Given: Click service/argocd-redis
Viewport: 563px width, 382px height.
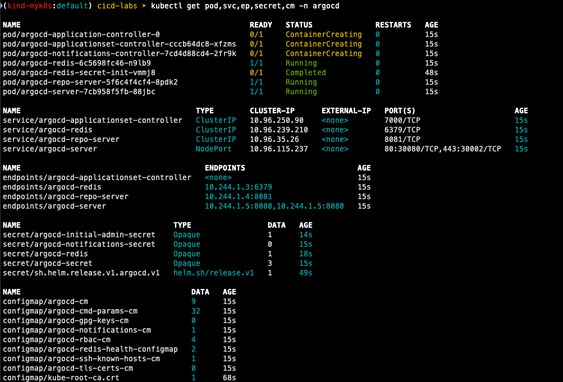Looking at the screenshot, I should pos(47,130).
